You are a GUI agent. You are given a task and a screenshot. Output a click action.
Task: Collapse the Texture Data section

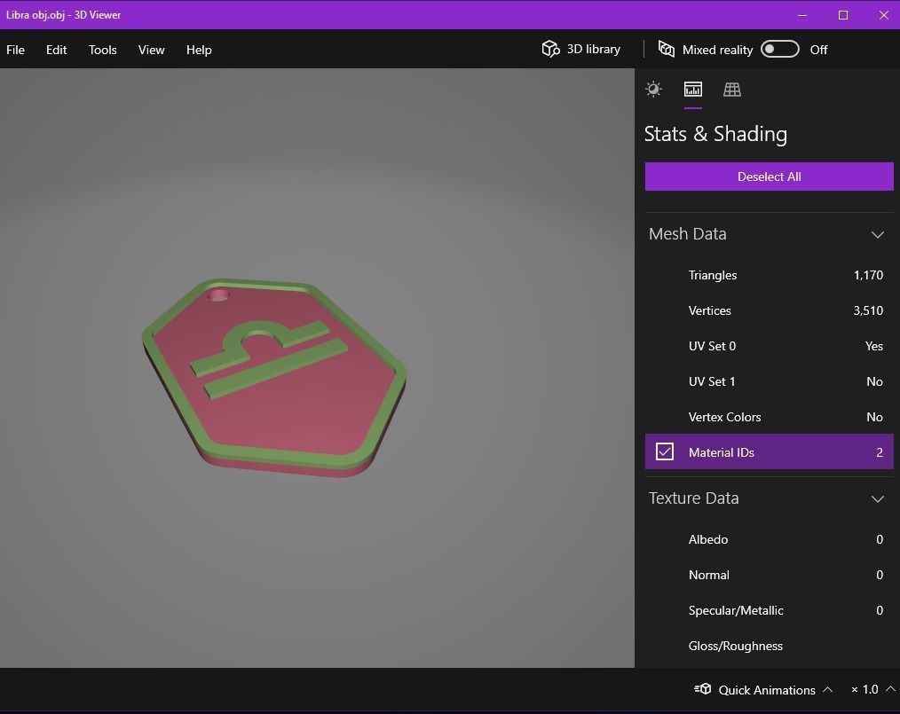(877, 498)
